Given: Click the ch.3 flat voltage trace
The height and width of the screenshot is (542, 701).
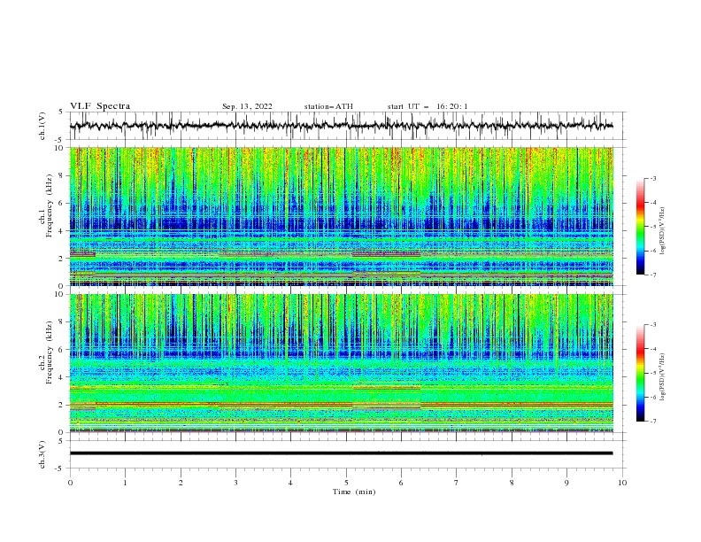Looking at the screenshot, I should point(341,453).
